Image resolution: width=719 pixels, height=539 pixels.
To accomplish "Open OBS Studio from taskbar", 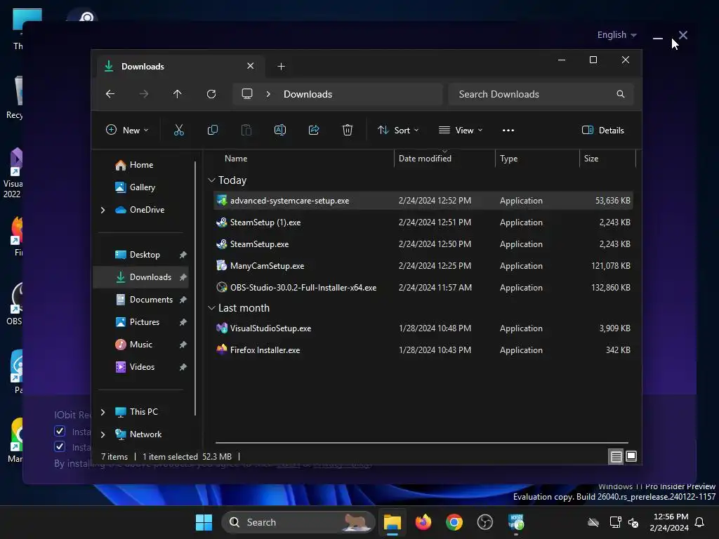I will (x=484, y=522).
